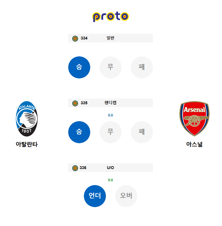Click the target icon beside 336

click(75, 168)
